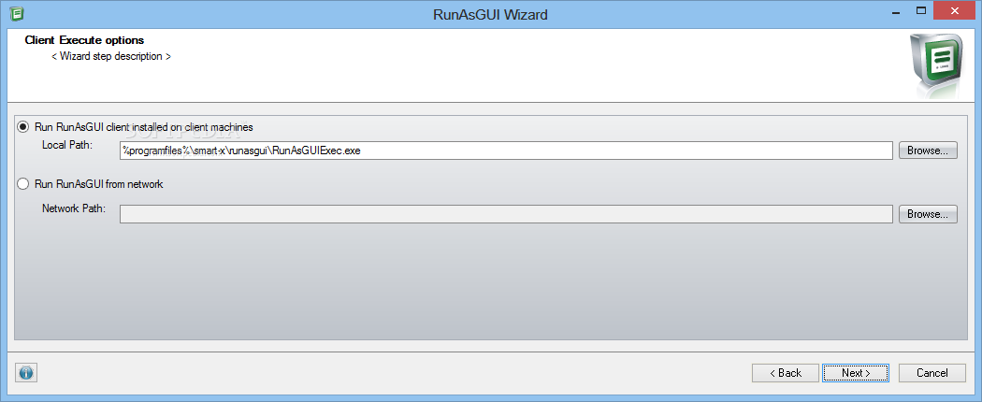Browse for the Local Path file
The width and height of the screenshot is (982, 402).
tap(928, 151)
